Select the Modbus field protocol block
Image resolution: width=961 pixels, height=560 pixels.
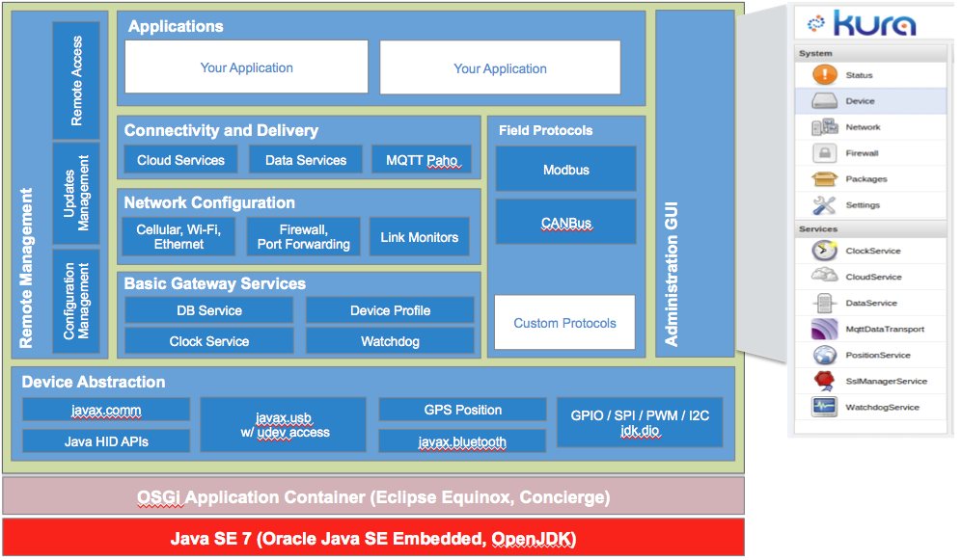pyautogui.click(x=565, y=170)
